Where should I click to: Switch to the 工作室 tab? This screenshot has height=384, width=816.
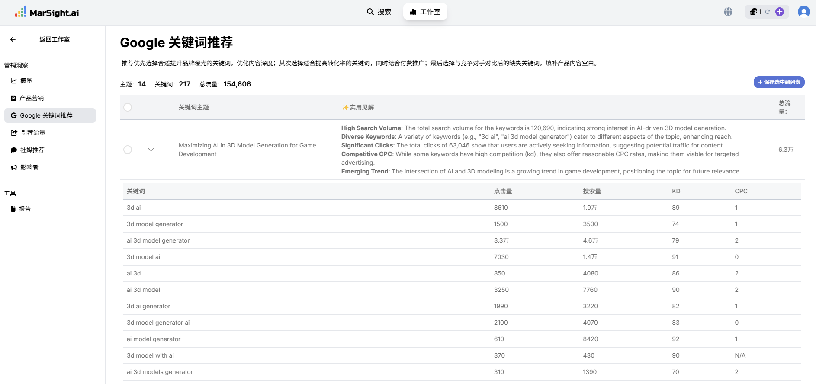425,12
